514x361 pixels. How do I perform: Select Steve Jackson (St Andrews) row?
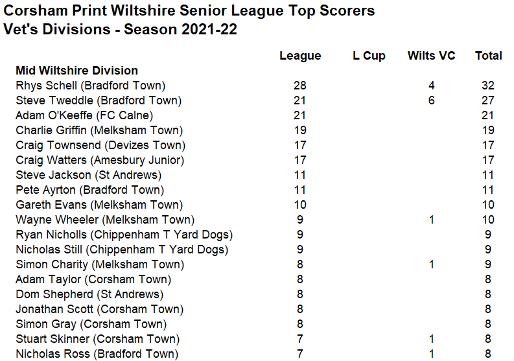tap(255, 175)
